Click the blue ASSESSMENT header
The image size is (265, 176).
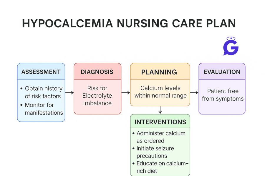[41, 72]
